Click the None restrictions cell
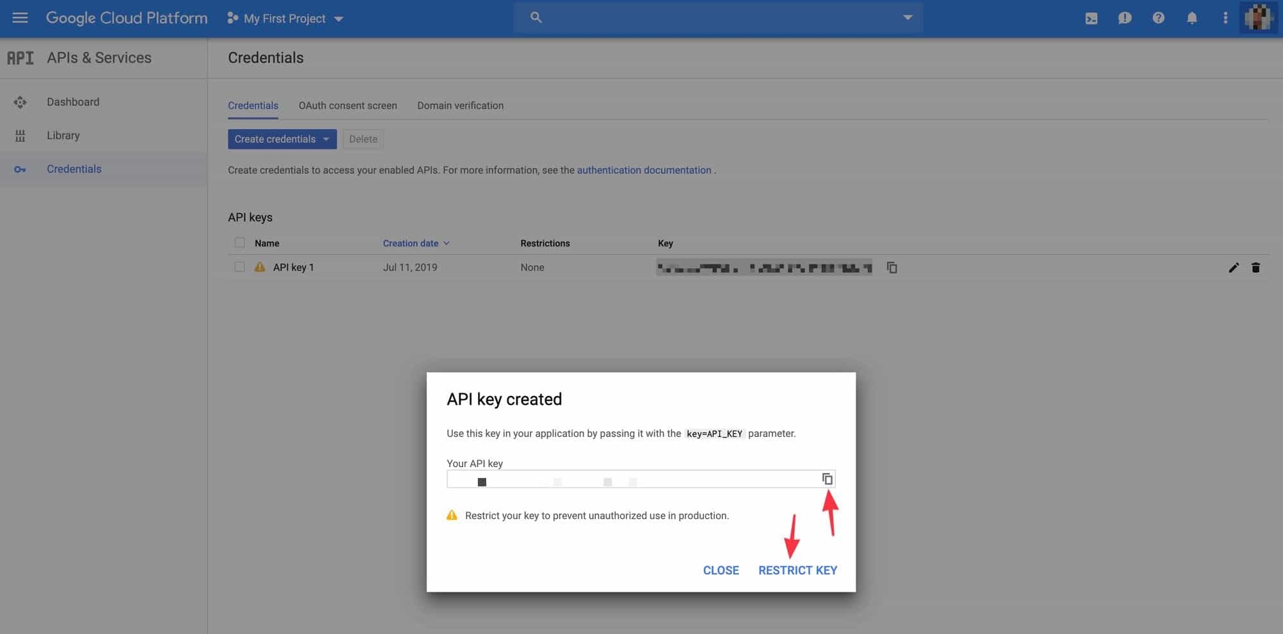 click(532, 268)
